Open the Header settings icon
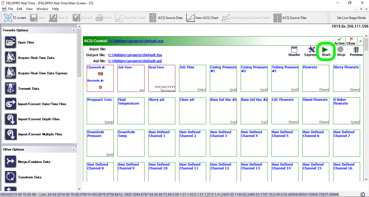 (x=294, y=51)
